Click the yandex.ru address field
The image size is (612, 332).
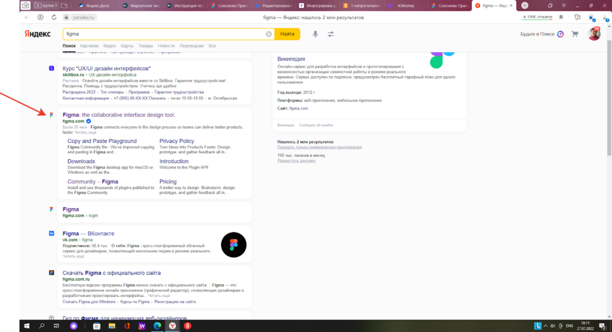tap(83, 17)
